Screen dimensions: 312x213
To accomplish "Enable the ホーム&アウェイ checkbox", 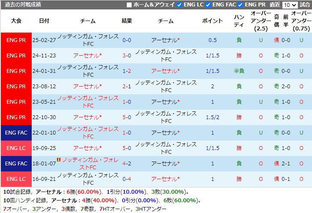I will (129, 5).
